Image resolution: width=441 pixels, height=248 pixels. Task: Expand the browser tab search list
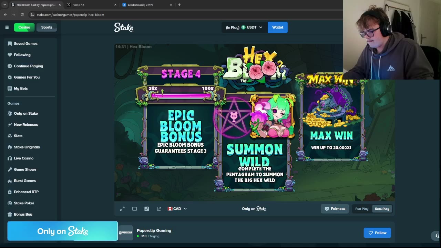[4, 5]
